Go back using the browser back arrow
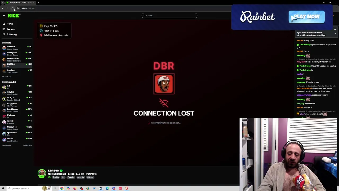339x191 pixels. coord(3,8)
